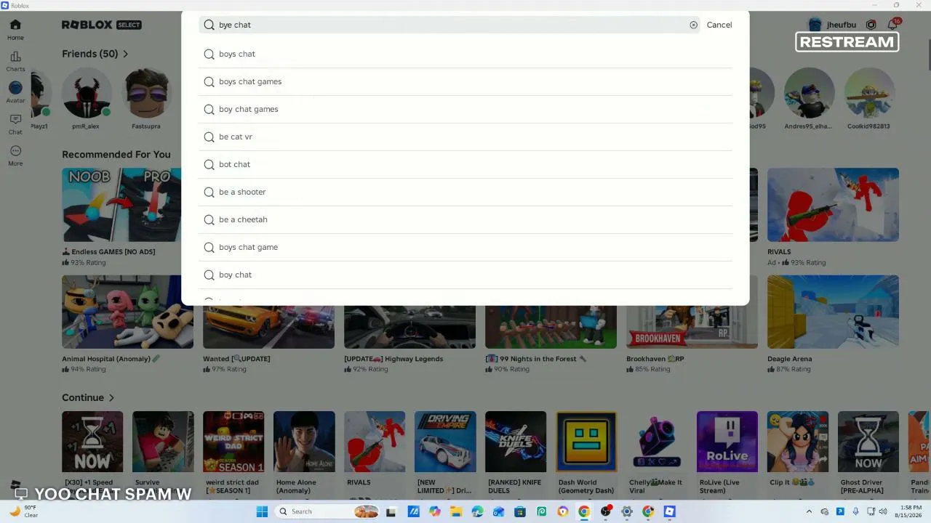Screen dimensions: 931x523
Task: Select the "bot chat" suggestion
Action: click(x=465, y=164)
